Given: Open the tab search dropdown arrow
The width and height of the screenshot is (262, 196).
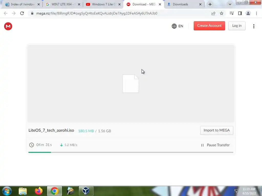Looking at the screenshot, I should coord(230,5).
